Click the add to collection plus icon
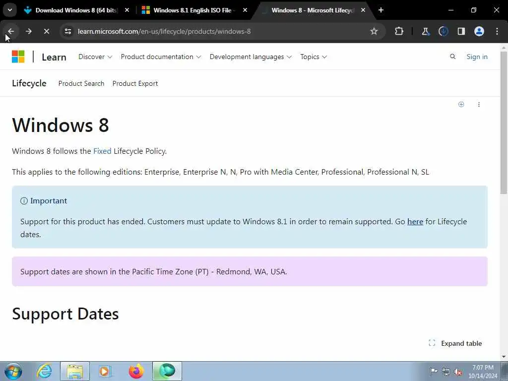This screenshot has height=381, width=508. 461,104
